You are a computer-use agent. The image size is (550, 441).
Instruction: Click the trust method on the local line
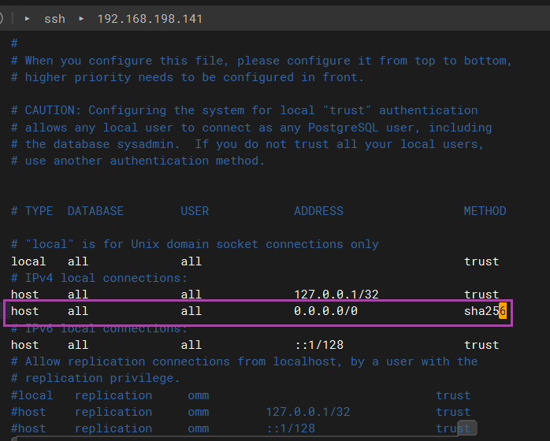481,261
